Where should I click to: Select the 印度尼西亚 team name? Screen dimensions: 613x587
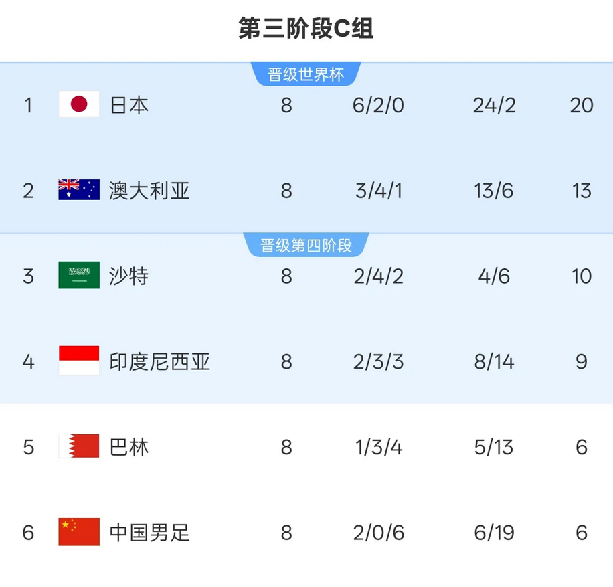159,361
